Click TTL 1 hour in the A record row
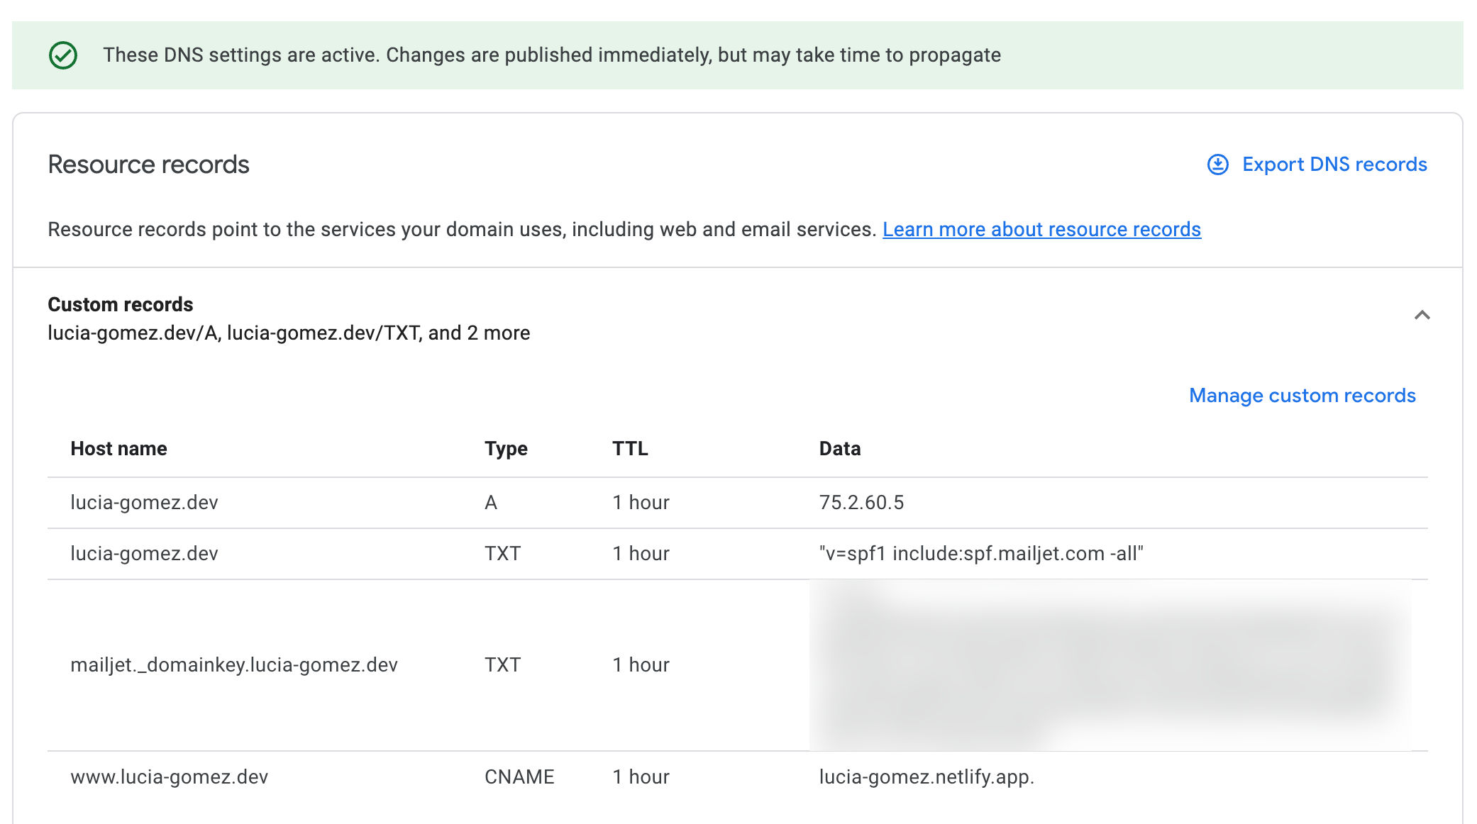Screen dimensions: 1477x824 click(x=641, y=503)
